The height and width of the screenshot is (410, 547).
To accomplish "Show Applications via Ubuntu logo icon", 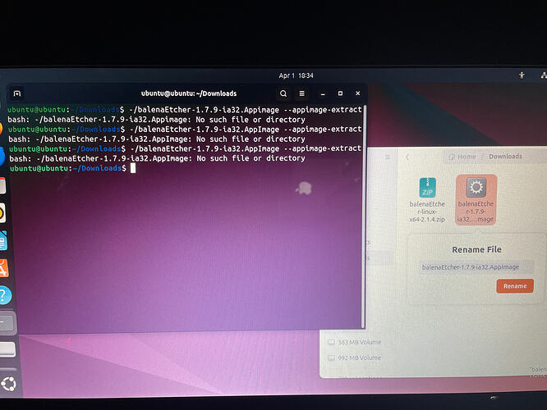I will click(8, 385).
